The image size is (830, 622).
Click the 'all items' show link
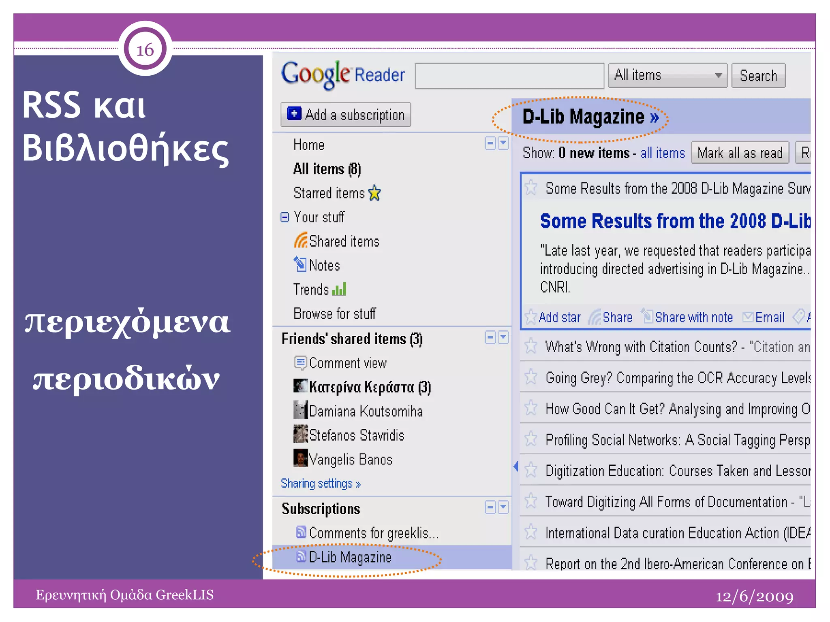point(663,153)
